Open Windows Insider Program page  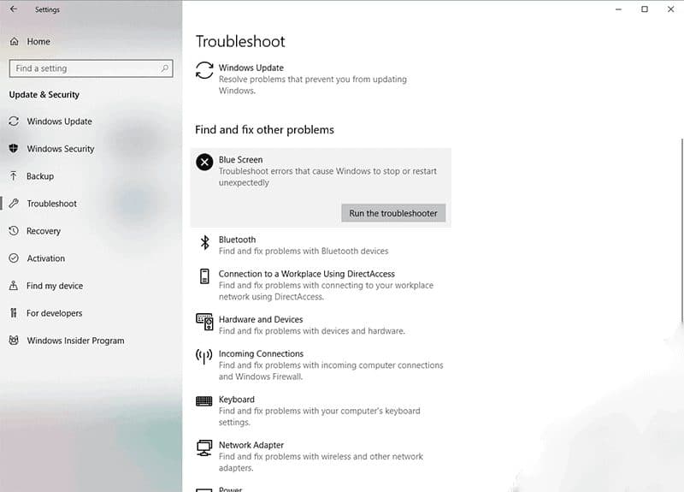(x=75, y=341)
